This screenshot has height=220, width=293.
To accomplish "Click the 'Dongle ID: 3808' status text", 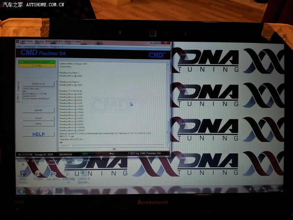I will 44,155.
